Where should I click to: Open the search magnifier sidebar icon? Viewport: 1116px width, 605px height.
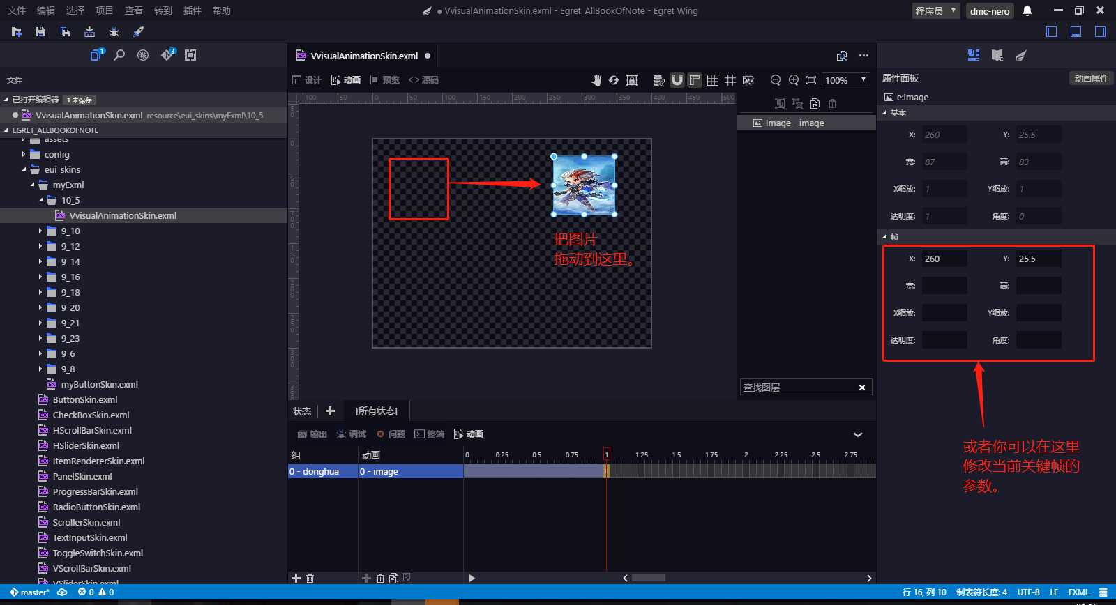click(119, 55)
